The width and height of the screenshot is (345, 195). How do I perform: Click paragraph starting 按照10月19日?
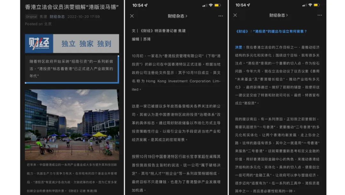176,174
